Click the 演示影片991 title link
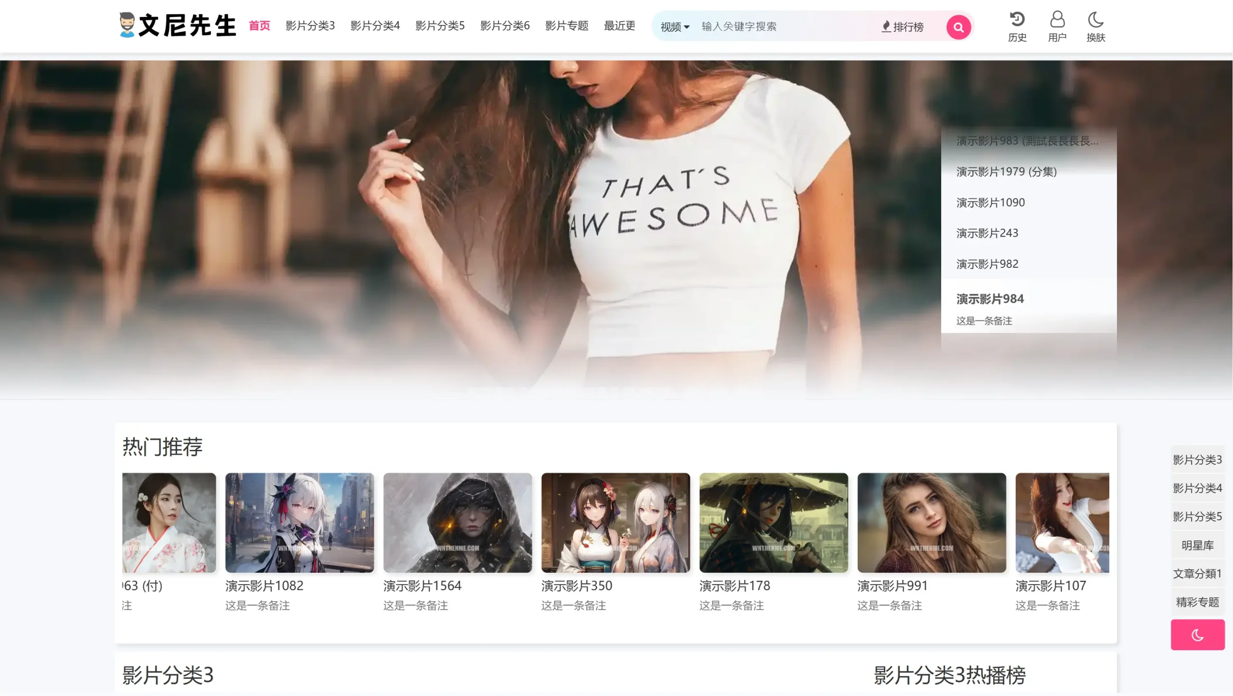Viewport: 1233px width, 696px height. pos(892,586)
